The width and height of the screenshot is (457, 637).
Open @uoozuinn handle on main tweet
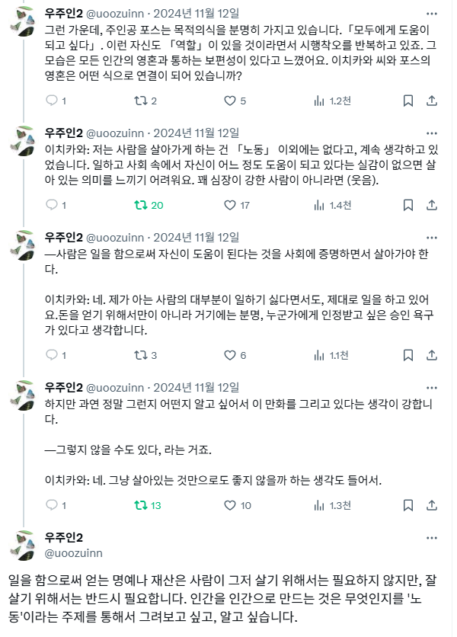(74, 553)
